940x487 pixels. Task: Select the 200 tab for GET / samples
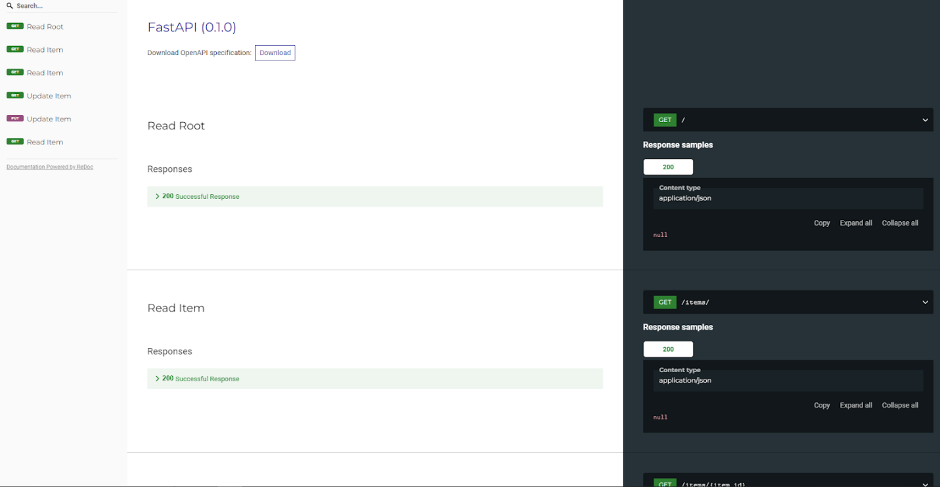(x=668, y=167)
